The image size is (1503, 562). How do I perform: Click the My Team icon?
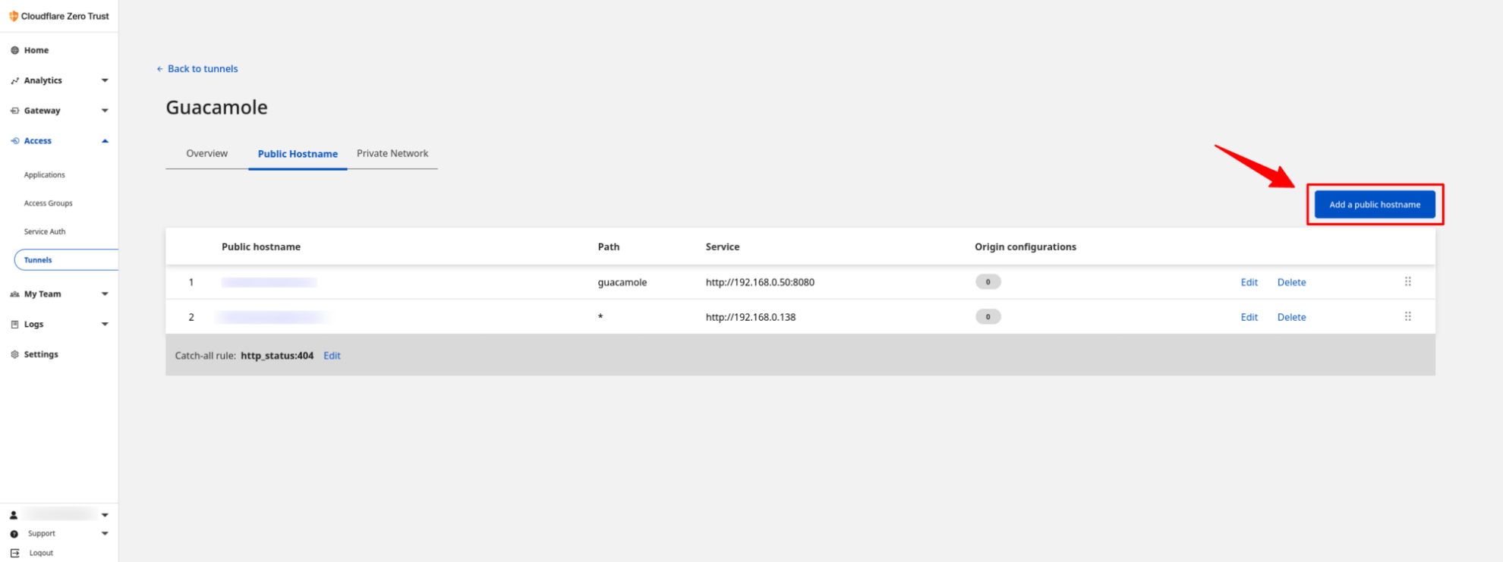click(x=14, y=294)
